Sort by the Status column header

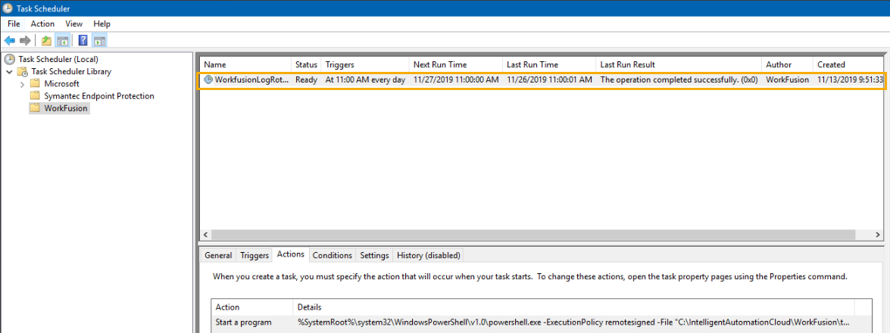pos(306,64)
